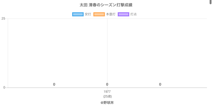Viewport: 212px width, 106px height.
Task: Click the scrollbar thumb at top right
Action: tap(211, 2)
